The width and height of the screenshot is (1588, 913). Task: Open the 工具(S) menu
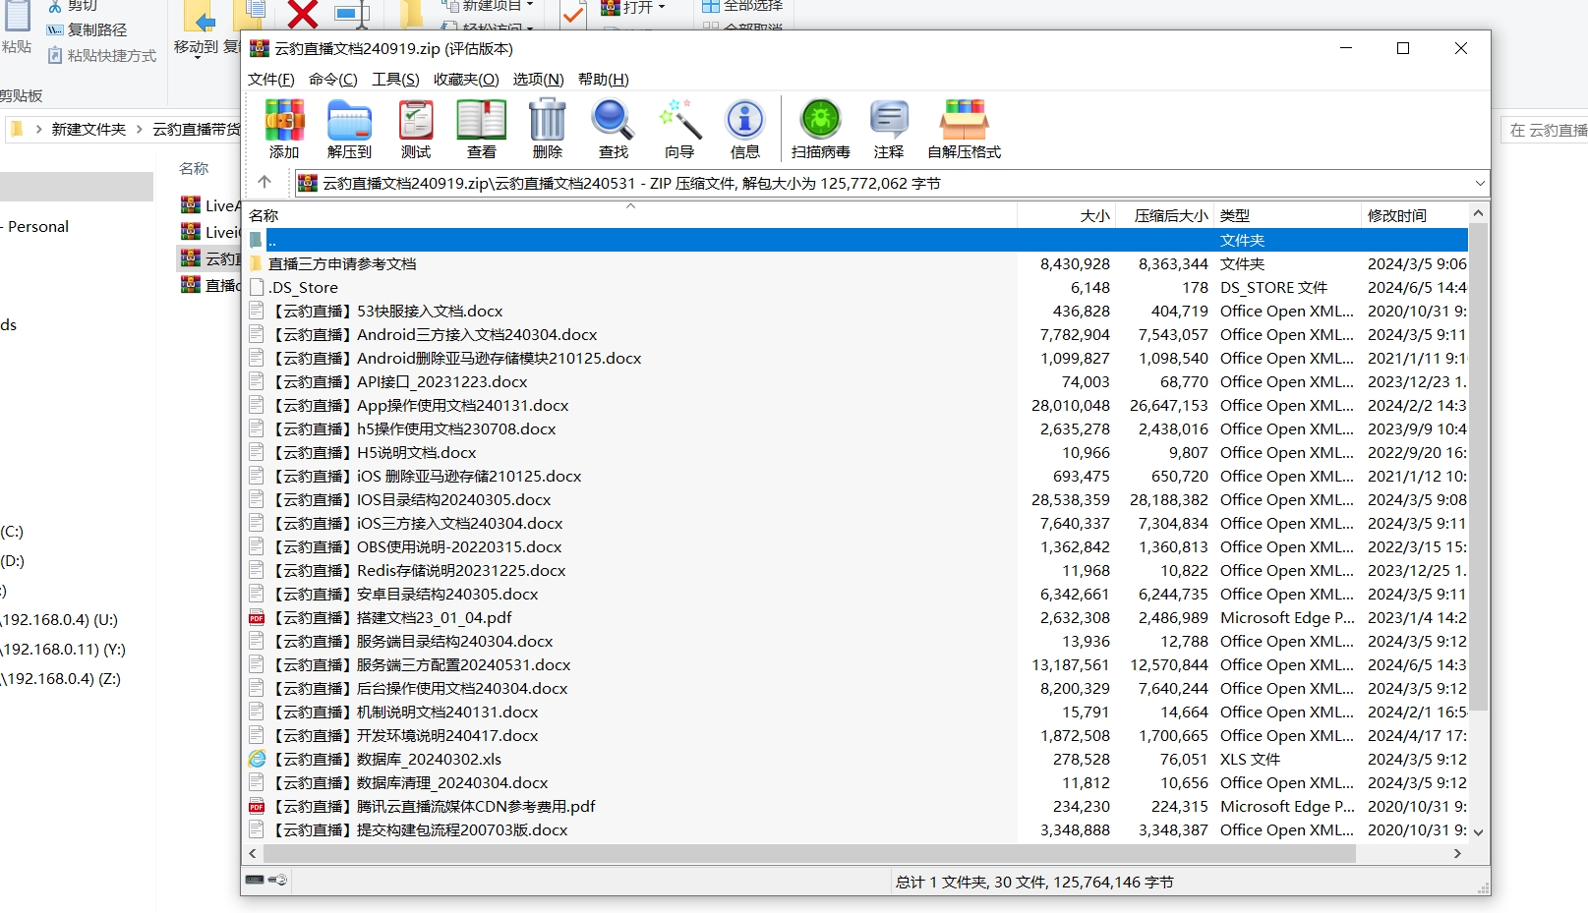[395, 79]
